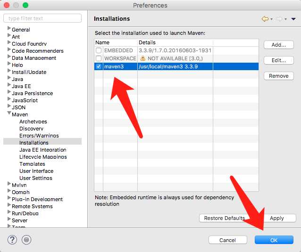Open the Help question mark icon
The width and height of the screenshot is (301, 252).
(x=12, y=240)
